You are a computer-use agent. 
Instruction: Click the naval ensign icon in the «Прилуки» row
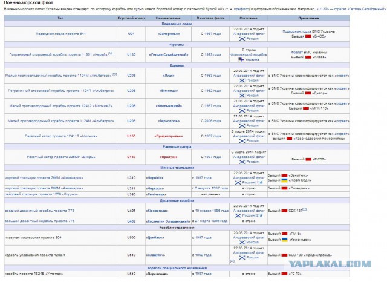tap(242, 162)
